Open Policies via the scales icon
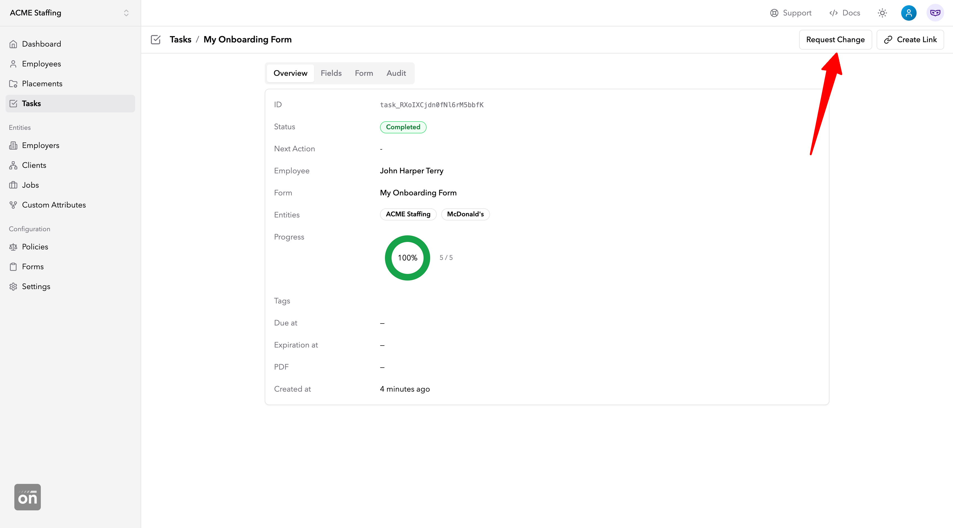This screenshot has height=528, width=953. [13, 247]
